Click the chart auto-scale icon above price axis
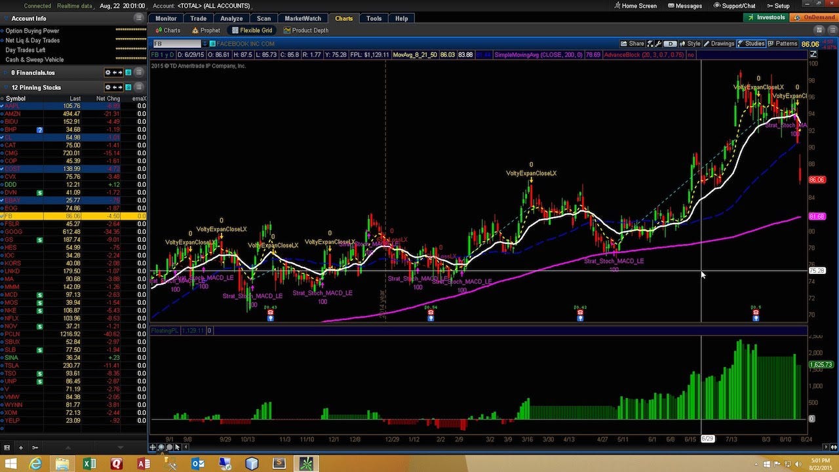 (x=813, y=54)
